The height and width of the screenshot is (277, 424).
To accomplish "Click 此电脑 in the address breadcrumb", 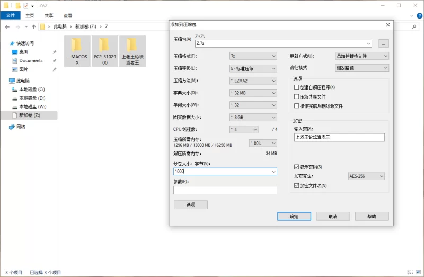I will pos(60,26).
